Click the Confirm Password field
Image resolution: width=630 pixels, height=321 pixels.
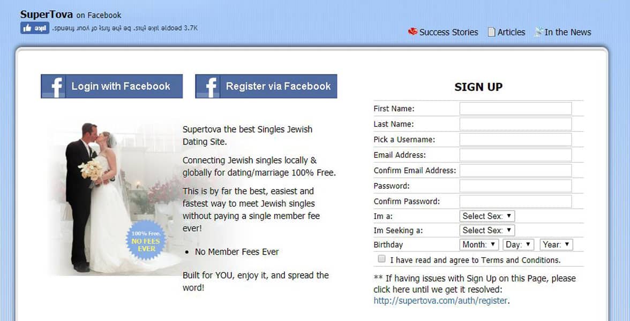[515, 201]
